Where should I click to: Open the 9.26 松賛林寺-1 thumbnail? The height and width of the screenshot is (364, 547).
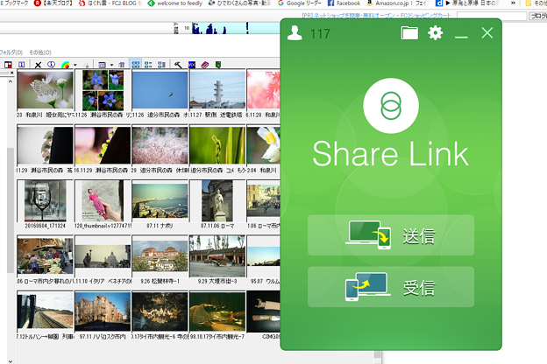pyautogui.click(x=160, y=256)
